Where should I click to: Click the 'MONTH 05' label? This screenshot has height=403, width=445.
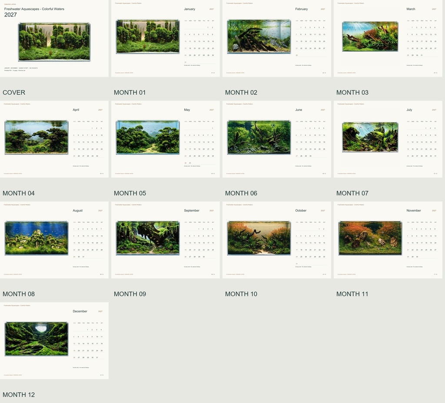(x=130, y=193)
